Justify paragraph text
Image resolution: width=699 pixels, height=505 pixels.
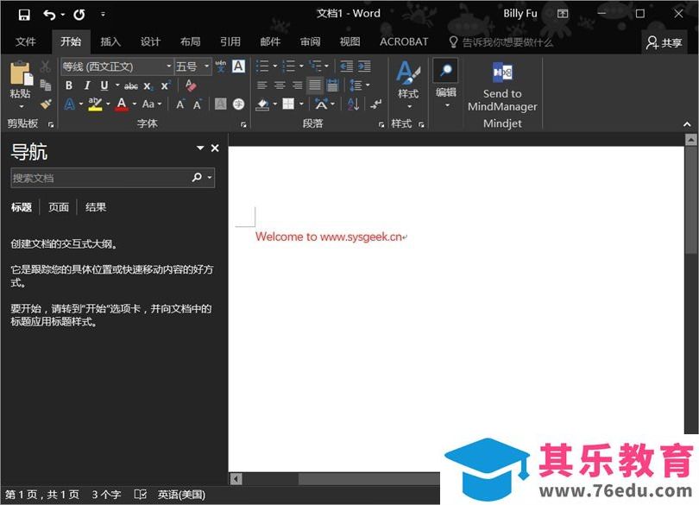(315, 85)
